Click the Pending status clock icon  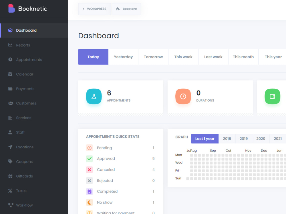tap(89, 148)
